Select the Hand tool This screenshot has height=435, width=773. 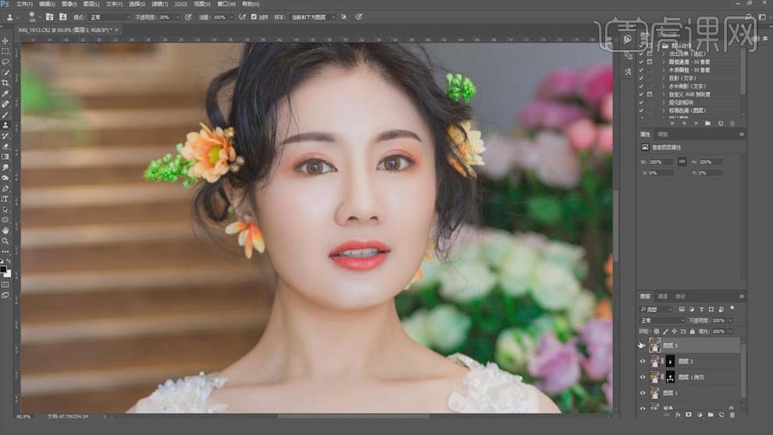(5, 230)
